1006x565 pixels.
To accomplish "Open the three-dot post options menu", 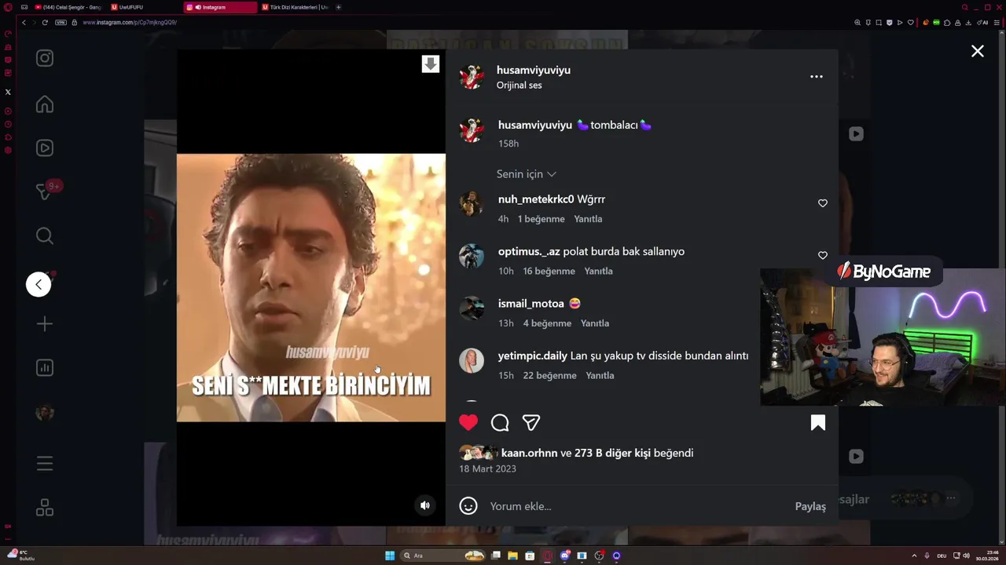I will point(817,77).
